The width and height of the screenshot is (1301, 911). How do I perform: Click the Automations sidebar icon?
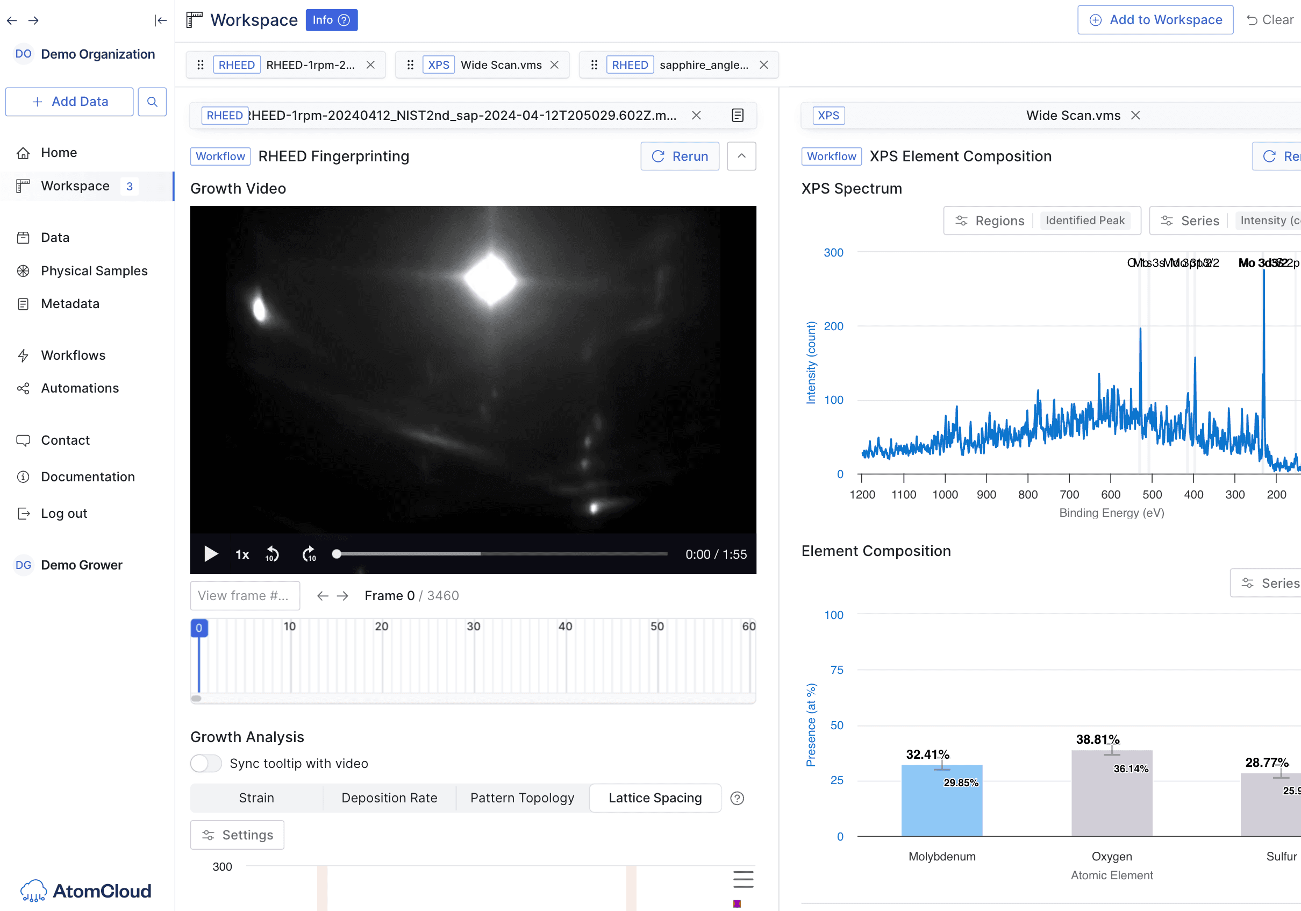point(25,387)
